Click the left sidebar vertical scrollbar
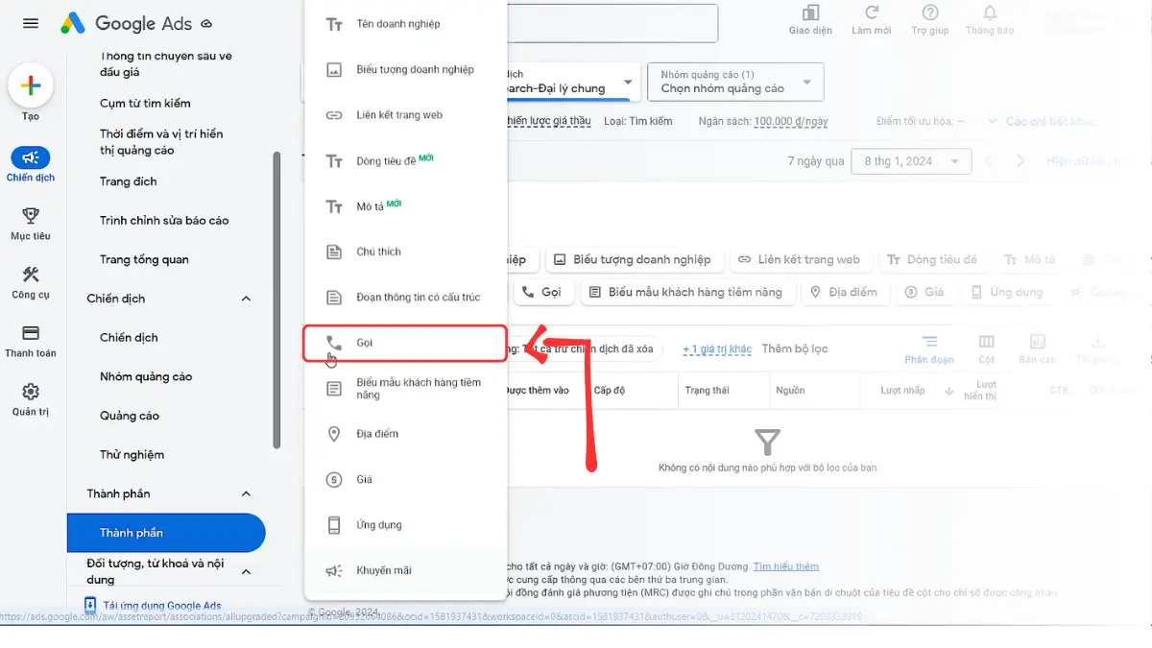The height and width of the screenshot is (648, 1152). point(276,298)
